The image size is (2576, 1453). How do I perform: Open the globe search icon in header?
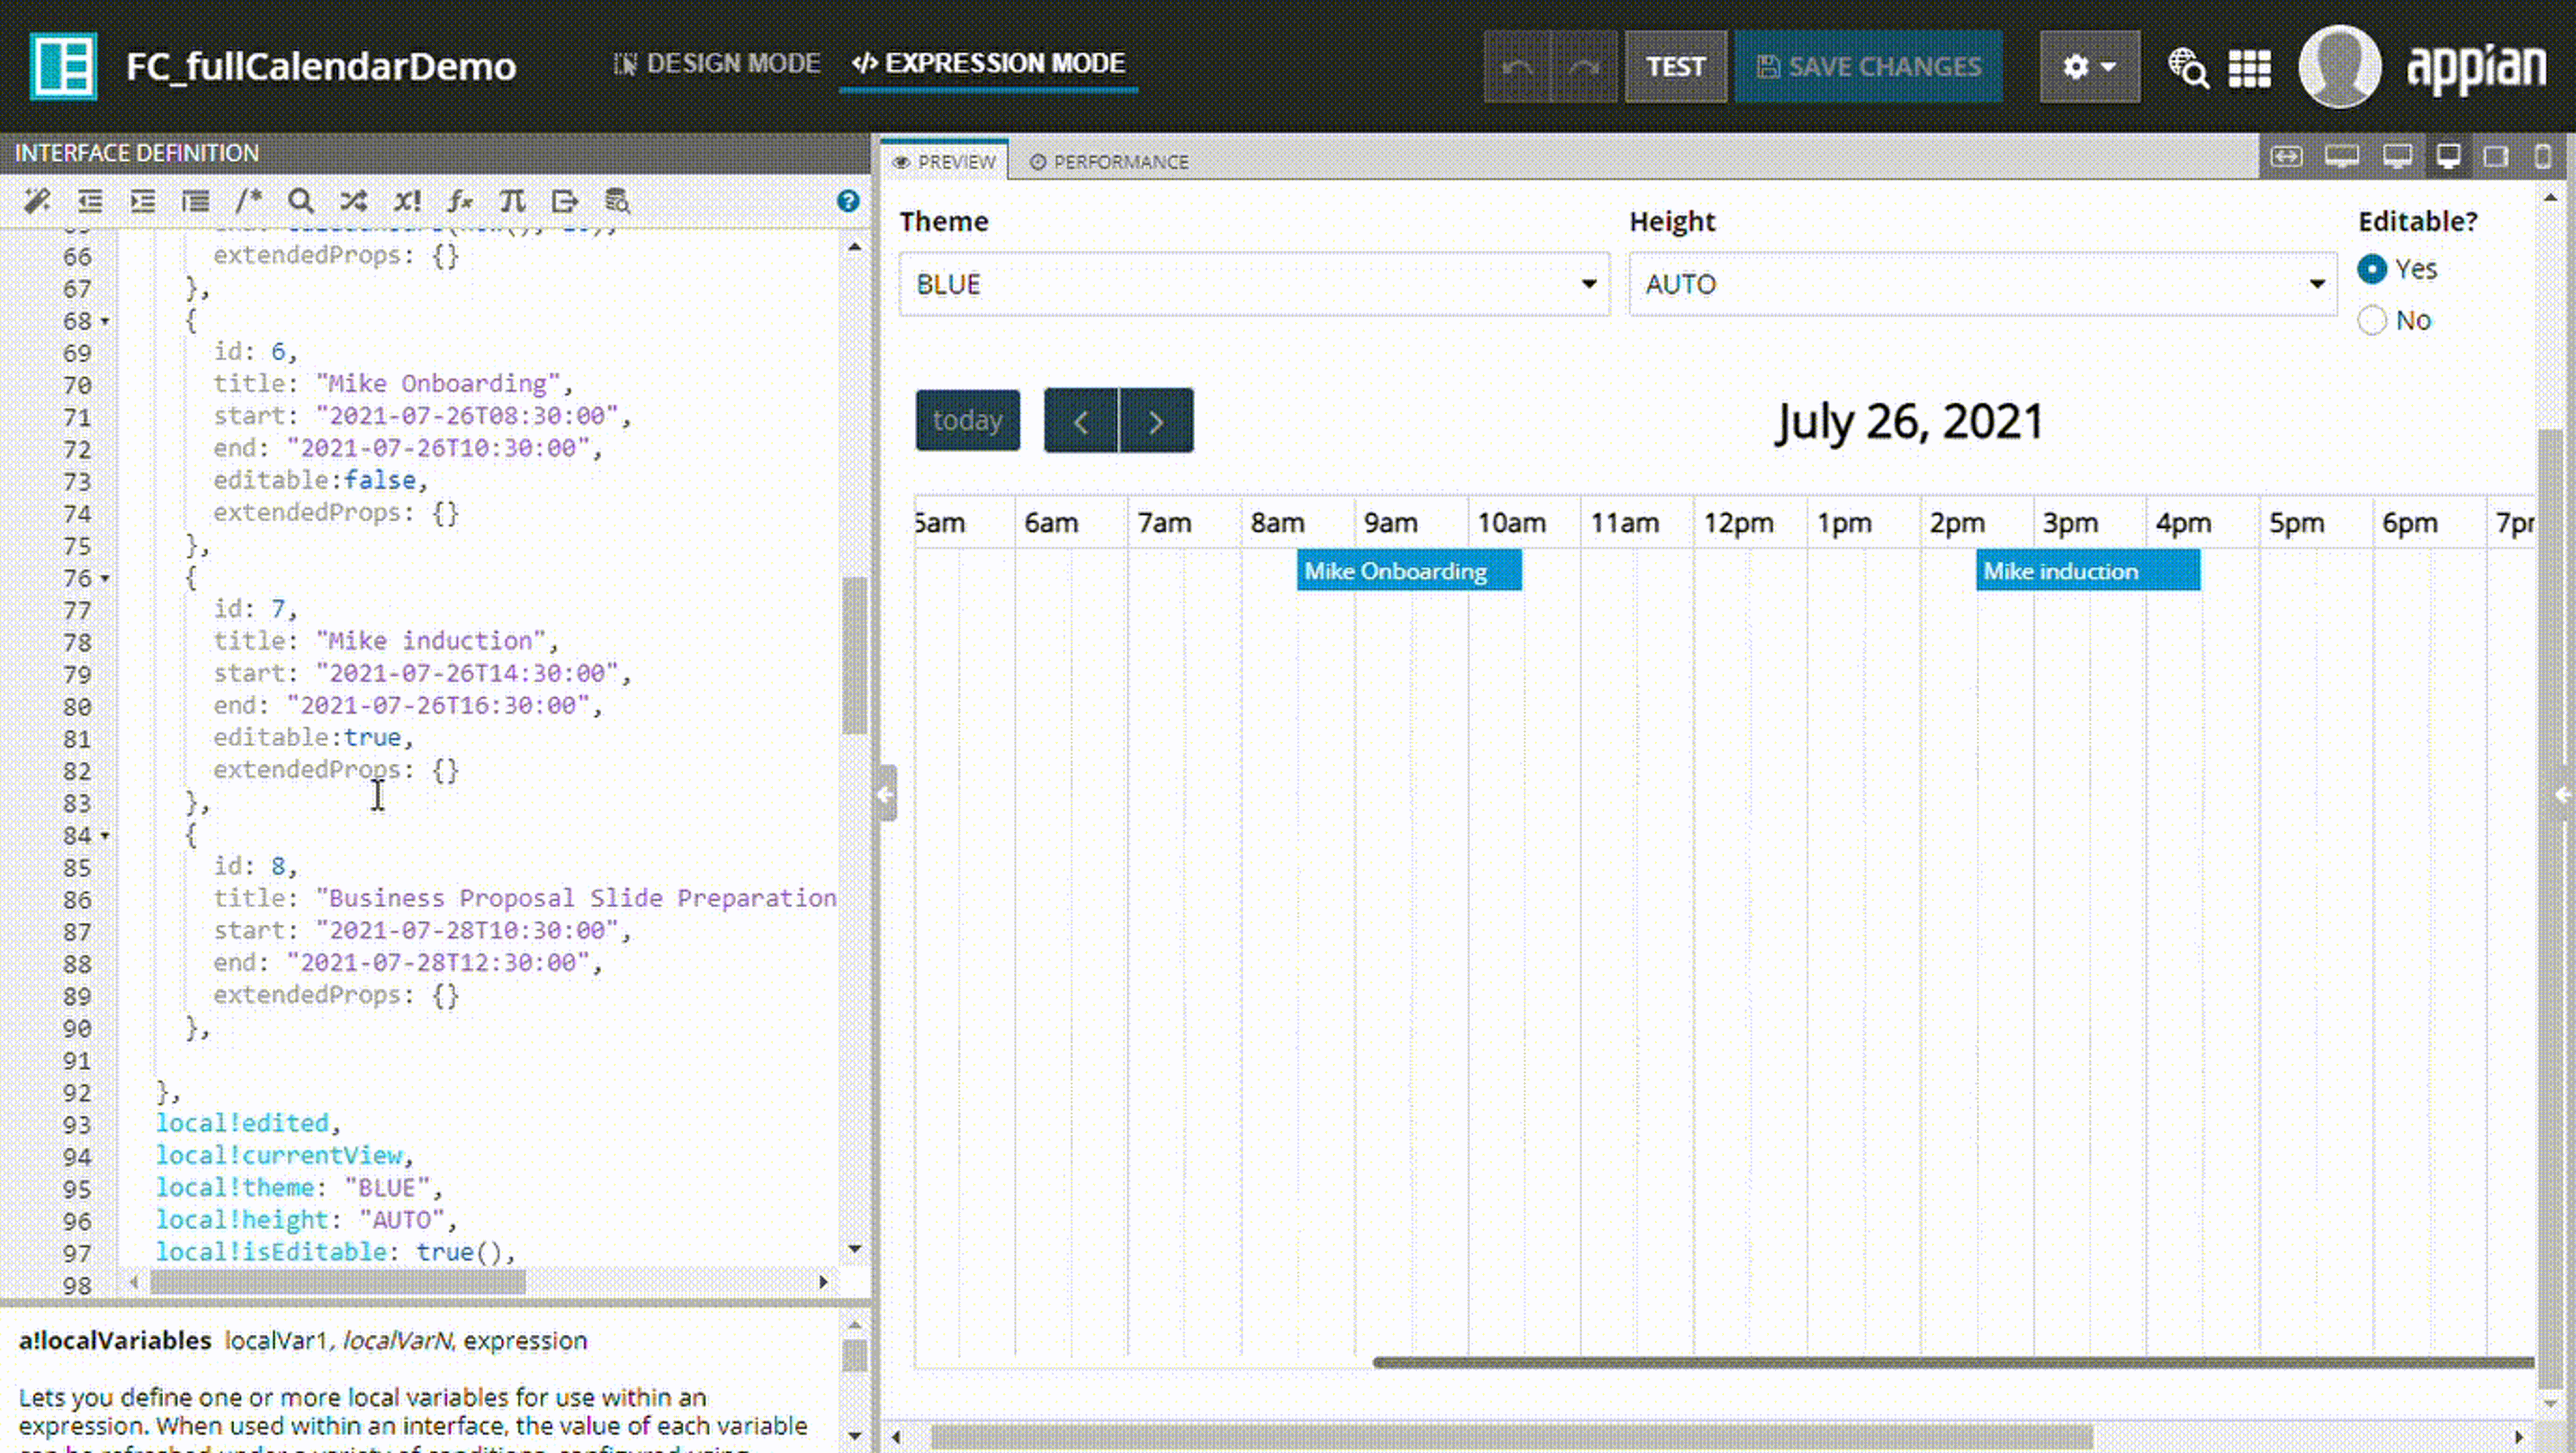coord(2188,67)
